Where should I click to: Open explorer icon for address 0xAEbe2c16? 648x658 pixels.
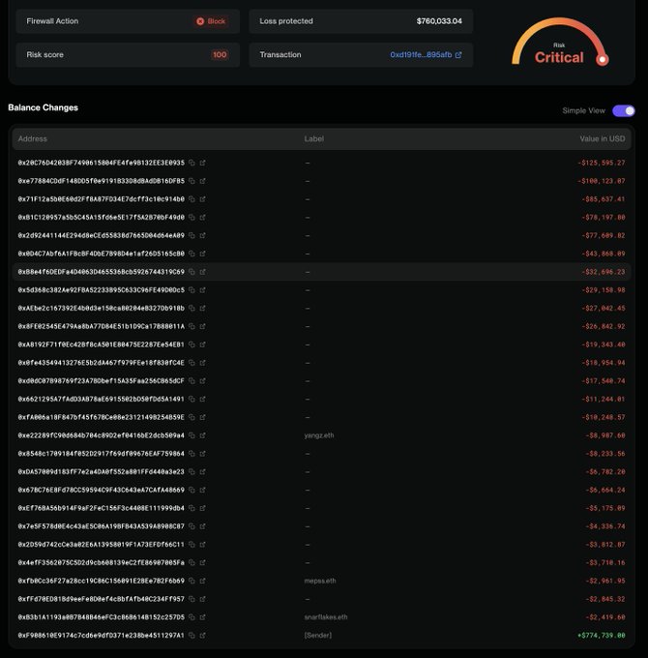tap(202, 308)
